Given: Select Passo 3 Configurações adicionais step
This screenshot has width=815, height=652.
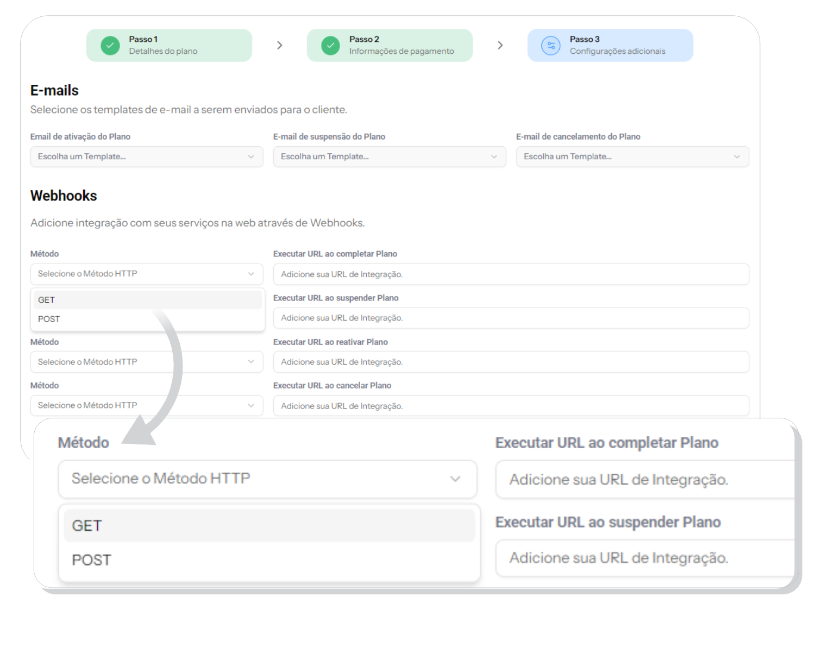Looking at the screenshot, I should click(610, 46).
